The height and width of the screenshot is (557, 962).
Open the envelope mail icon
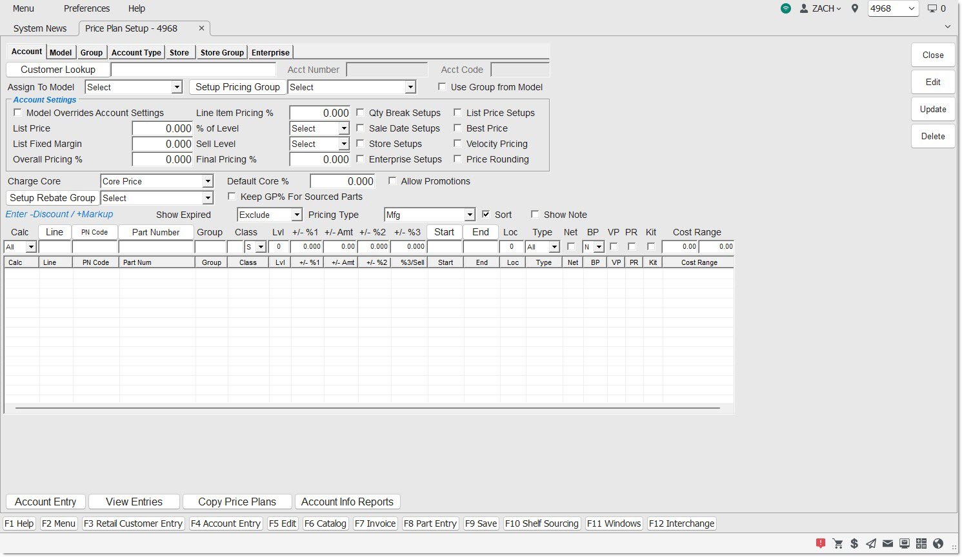tap(888, 543)
